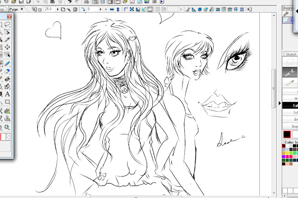Click the rotation angle field showing 0
This screenshot has height=198, width=298.
point(93,9)
